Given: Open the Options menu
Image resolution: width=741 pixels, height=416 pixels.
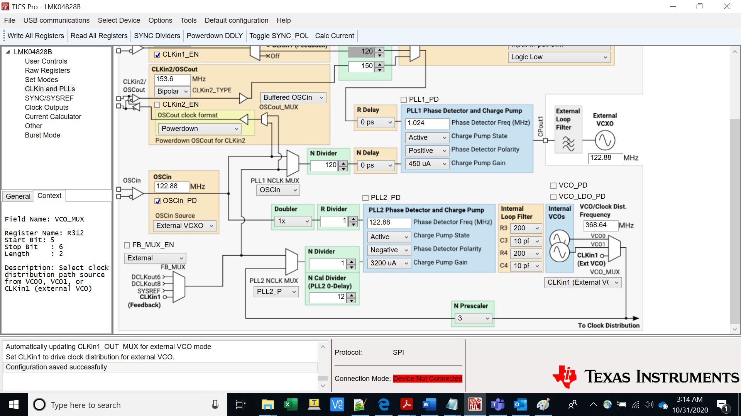Looking at the screenshot, I should (x=160, y=20).
